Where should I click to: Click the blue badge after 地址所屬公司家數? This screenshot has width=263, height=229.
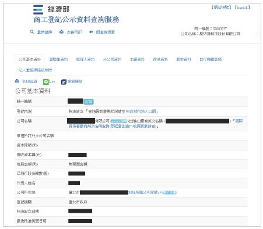coord(169,192)
